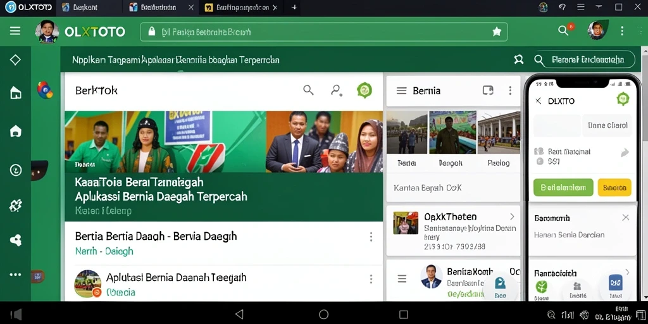Viewport: 648px width, 324px height.
Task: Click the yellow Sinerdn button in phone
Action: (x=614, y=187)
